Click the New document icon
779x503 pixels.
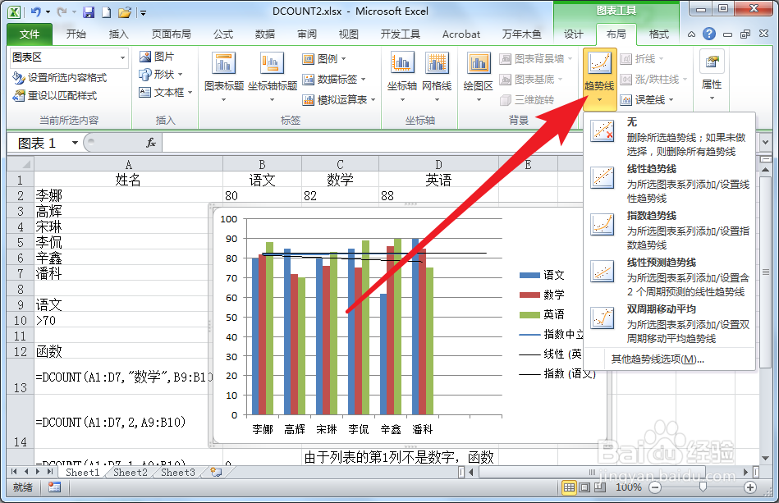[107, 12]
